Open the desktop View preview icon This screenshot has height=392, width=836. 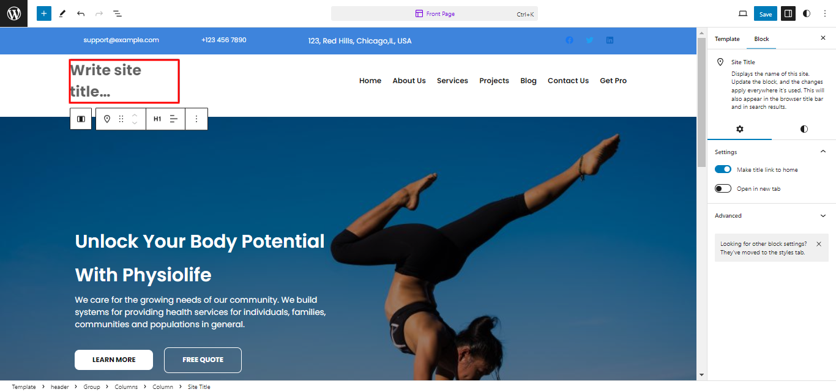(743, 13)
